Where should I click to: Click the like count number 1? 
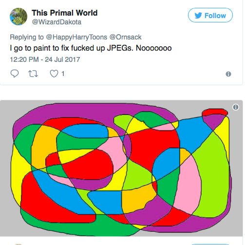pos(63,74)
